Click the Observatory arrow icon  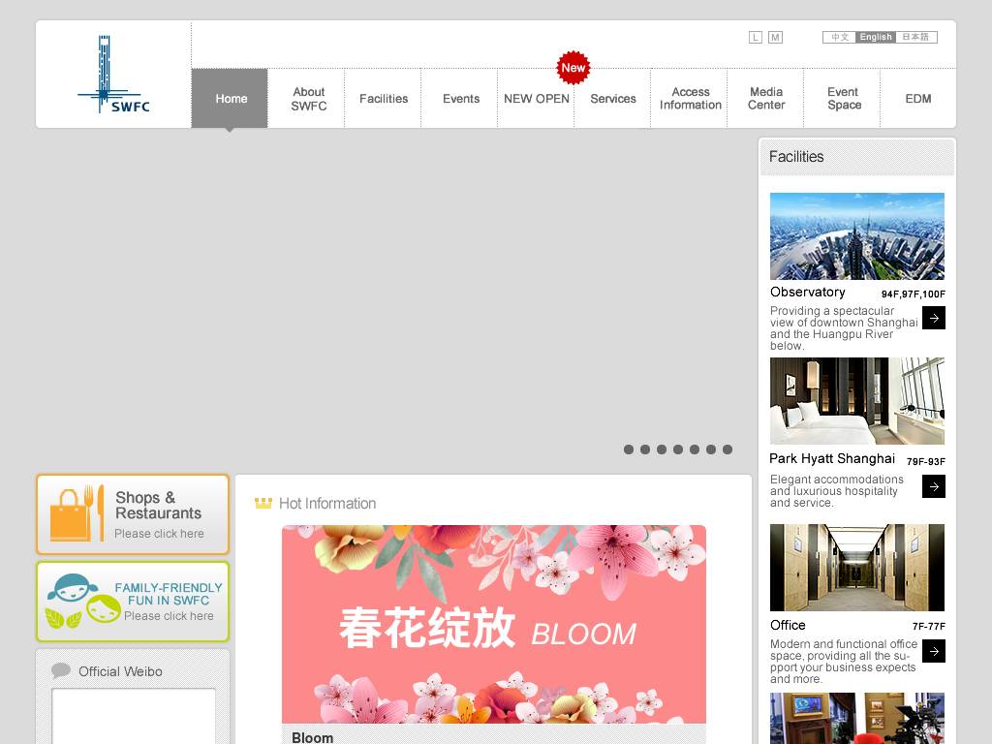(933, 318)
